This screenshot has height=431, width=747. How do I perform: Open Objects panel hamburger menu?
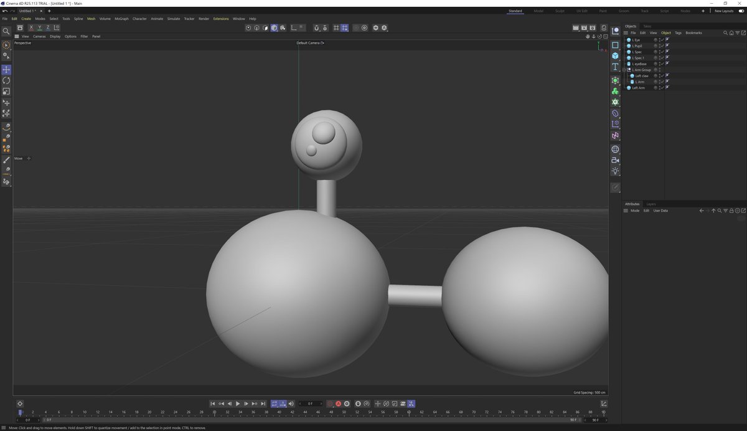627,32
